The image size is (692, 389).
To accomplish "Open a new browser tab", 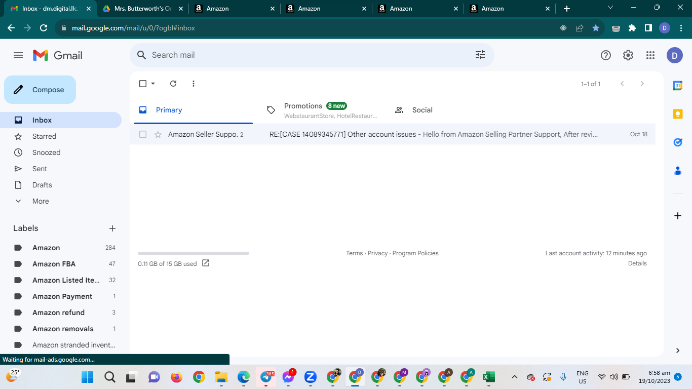I will [567, 9].
